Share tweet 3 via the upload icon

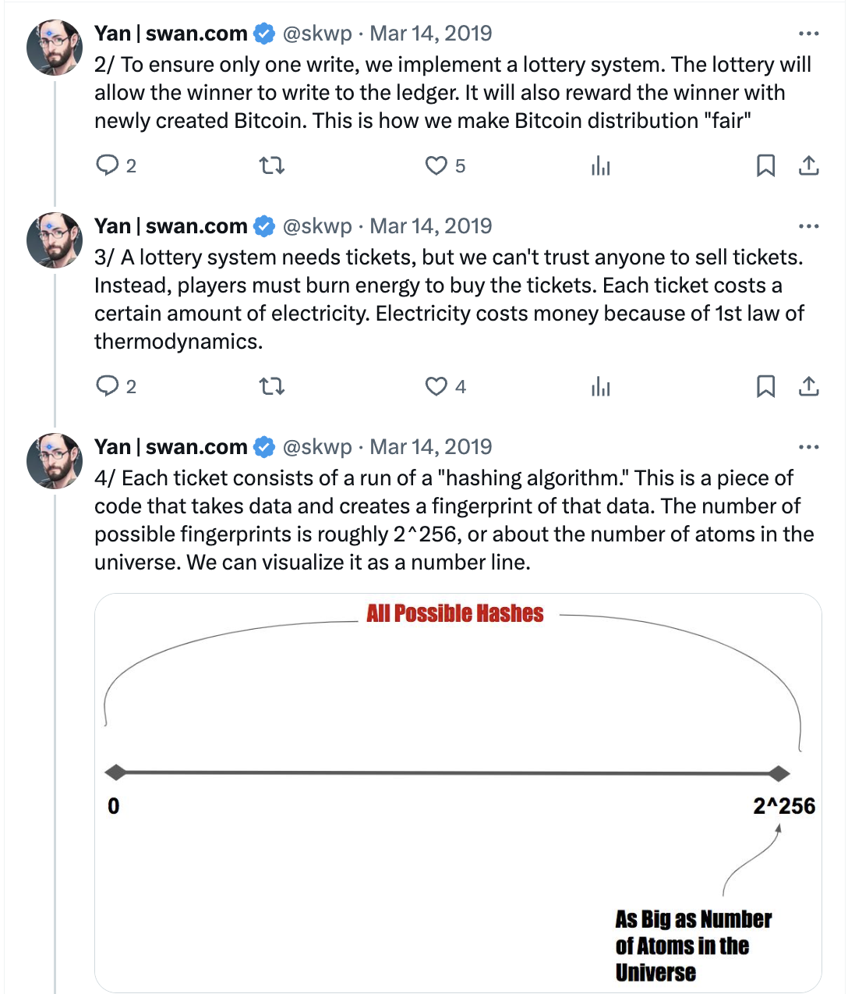(808, 386)
